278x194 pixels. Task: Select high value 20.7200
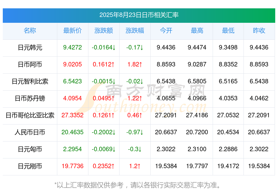pyautogui.click(x=197, y=132)
